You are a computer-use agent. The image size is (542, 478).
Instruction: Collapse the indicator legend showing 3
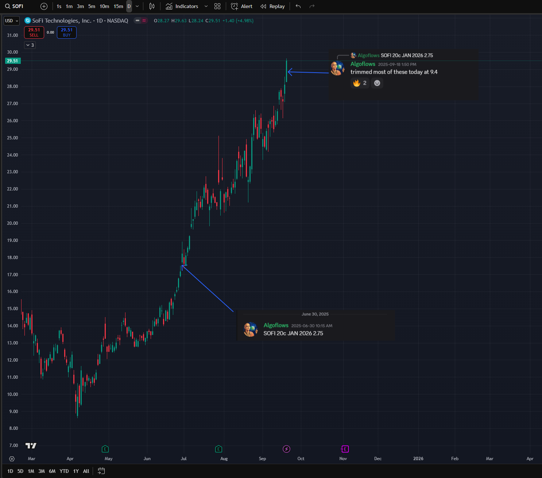click(30, 45)
